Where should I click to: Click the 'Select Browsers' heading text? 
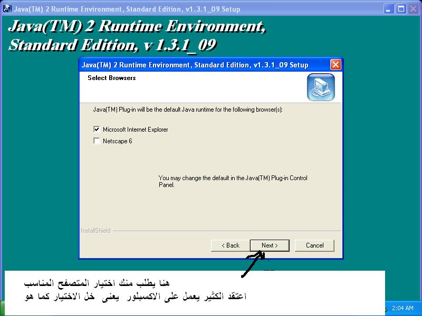click(112, 78)
